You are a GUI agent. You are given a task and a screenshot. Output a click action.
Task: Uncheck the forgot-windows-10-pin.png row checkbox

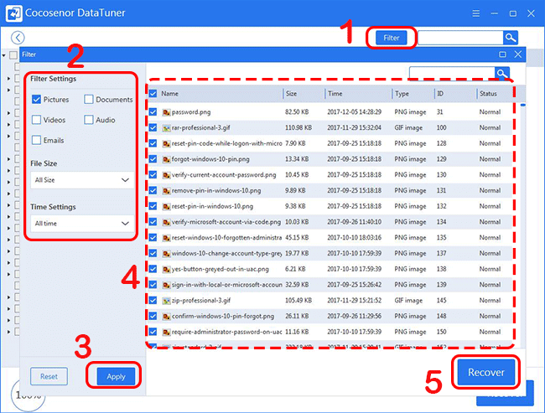pos(153,159)
